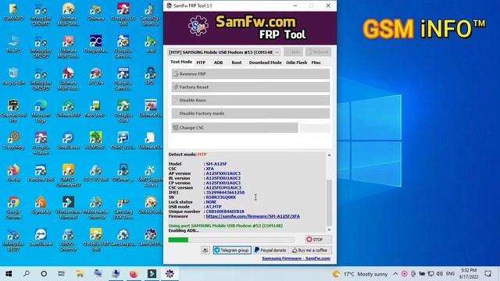
Task: Open the EFT Pro desktop shortcut
Action: coord(95,76)
